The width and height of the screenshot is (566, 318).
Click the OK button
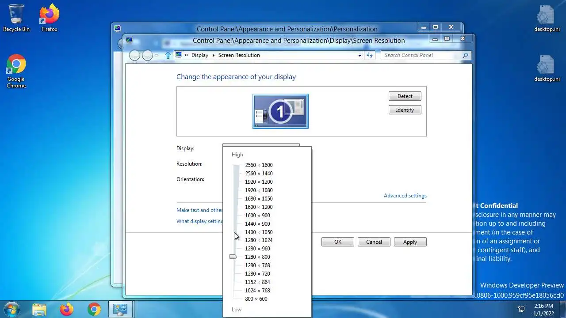coord(337,242)
